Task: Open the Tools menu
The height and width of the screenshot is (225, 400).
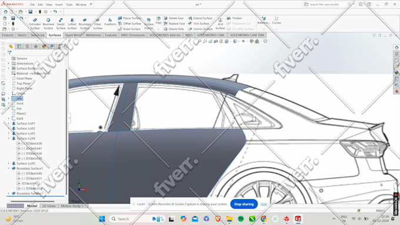Action: [x=69, y=5]
